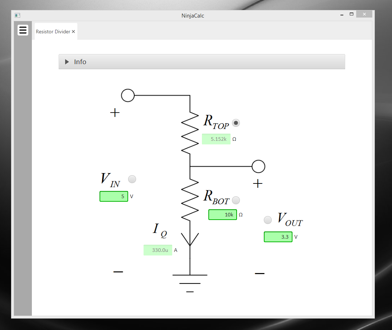Select the VOUT radio button
This screenshot has height=330, width=392.
[267, 220]
